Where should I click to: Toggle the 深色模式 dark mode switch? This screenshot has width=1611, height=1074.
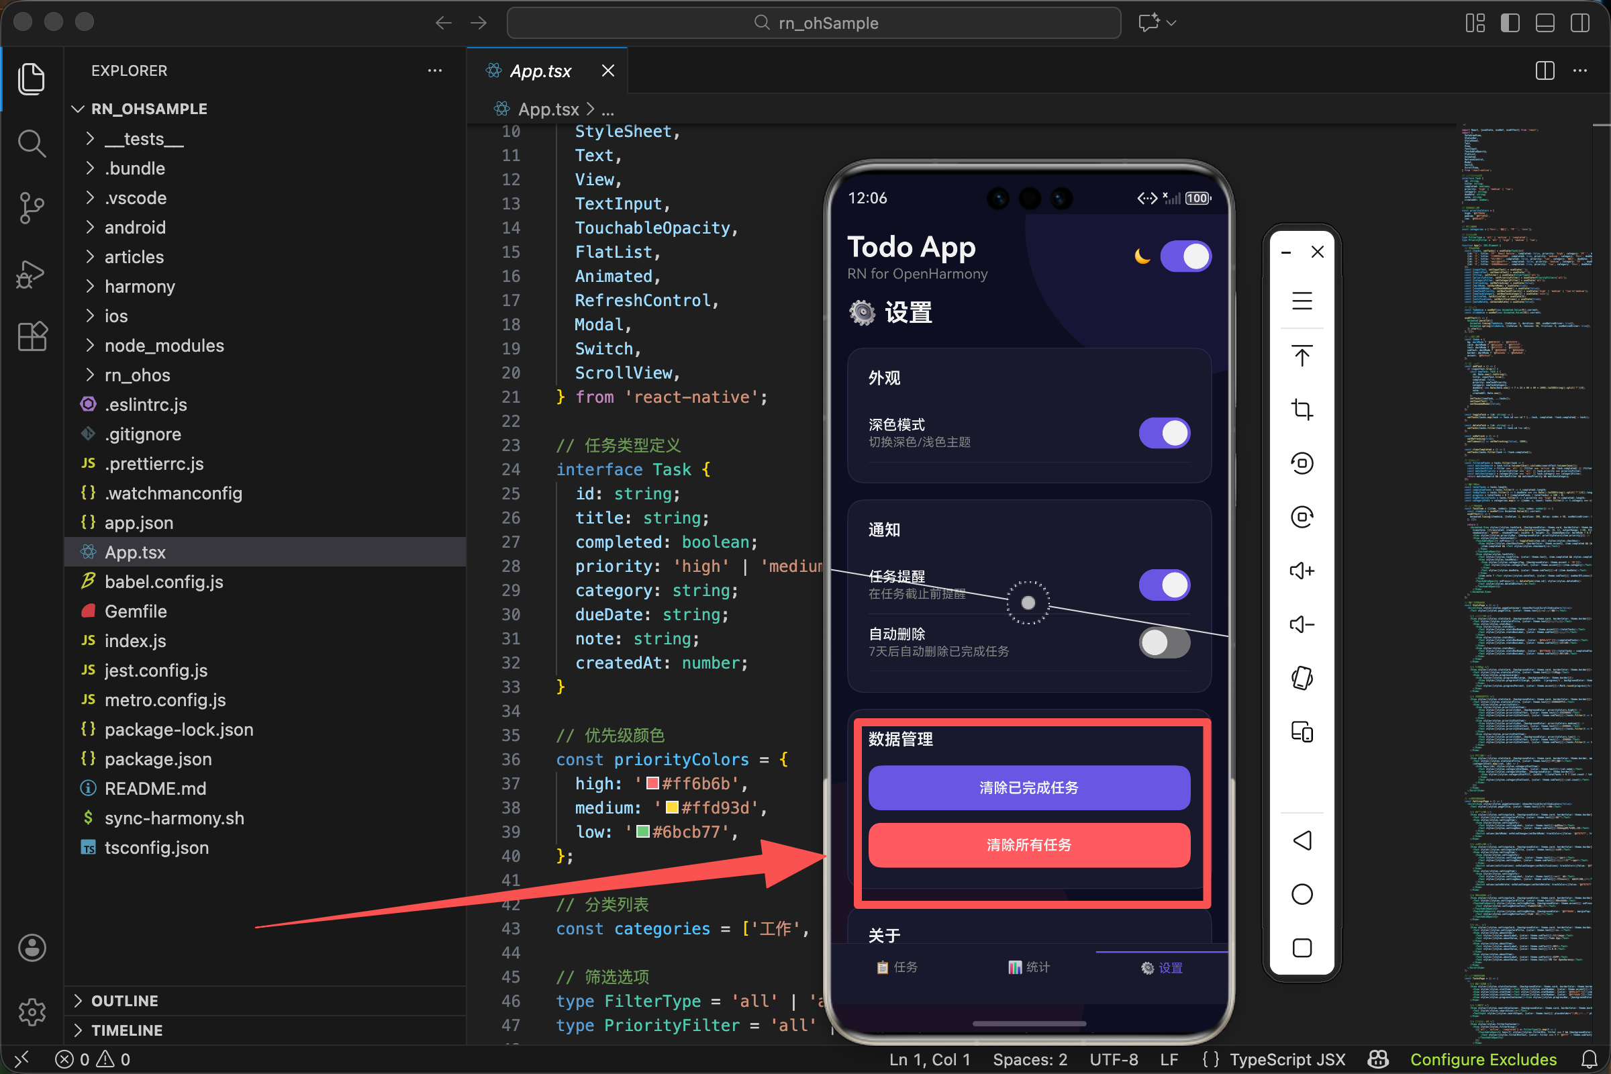1165,433
